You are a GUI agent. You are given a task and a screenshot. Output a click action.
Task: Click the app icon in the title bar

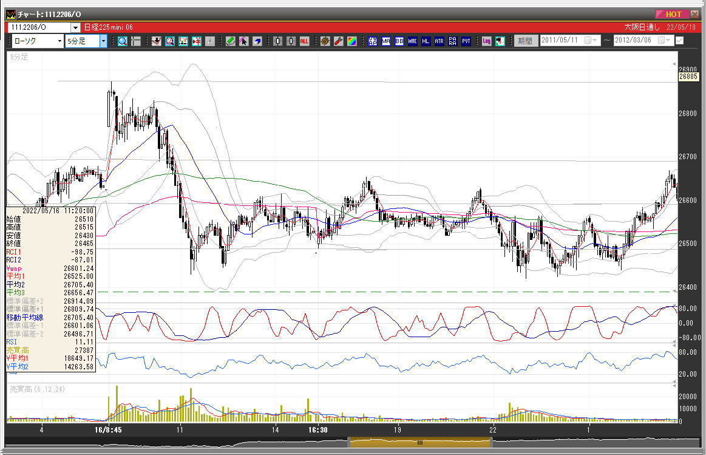[x=11, y=15]
